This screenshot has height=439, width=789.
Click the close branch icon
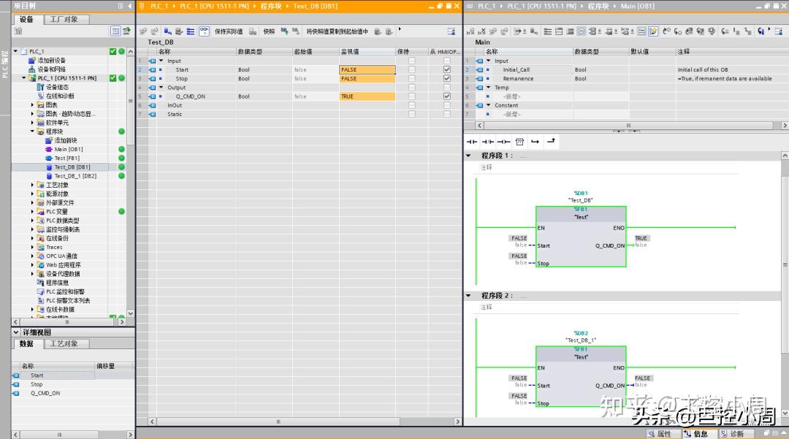coord(552,142)
